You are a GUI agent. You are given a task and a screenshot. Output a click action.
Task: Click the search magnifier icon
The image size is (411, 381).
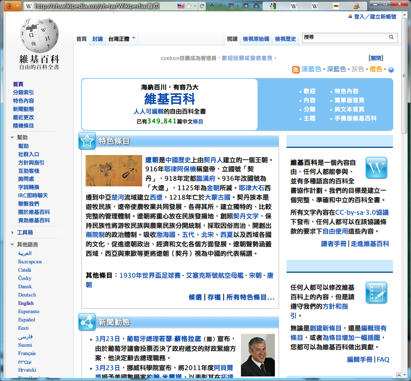pyautogui.click(x=391, y=37)
